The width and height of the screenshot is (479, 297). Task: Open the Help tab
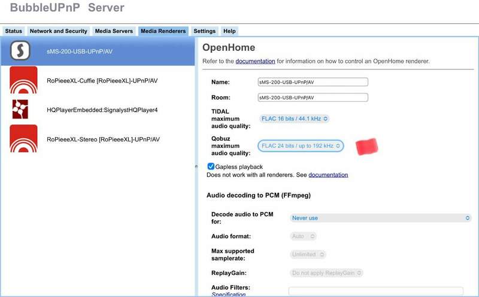pos(229,31)
